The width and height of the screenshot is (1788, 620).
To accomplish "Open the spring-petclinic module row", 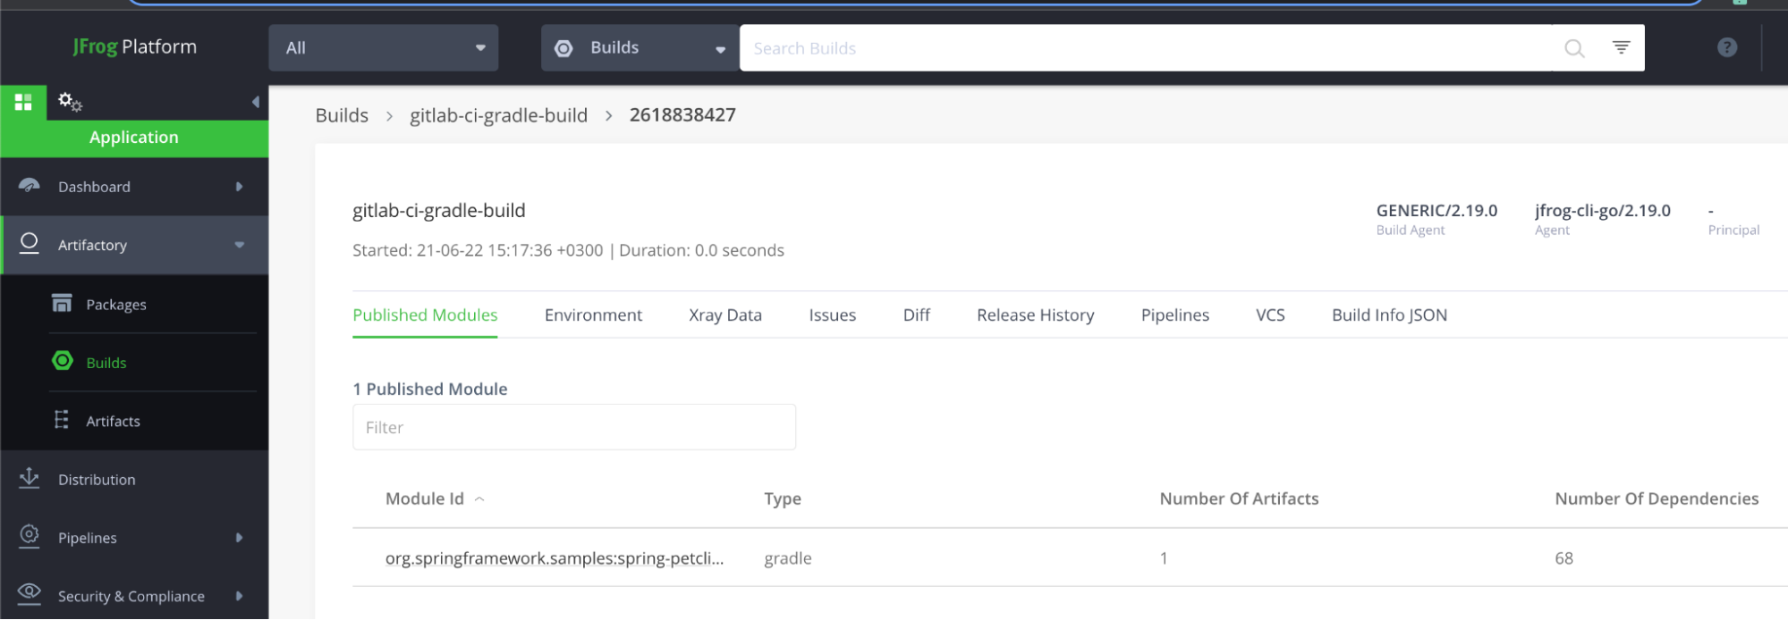I will [x=554, y=558].
